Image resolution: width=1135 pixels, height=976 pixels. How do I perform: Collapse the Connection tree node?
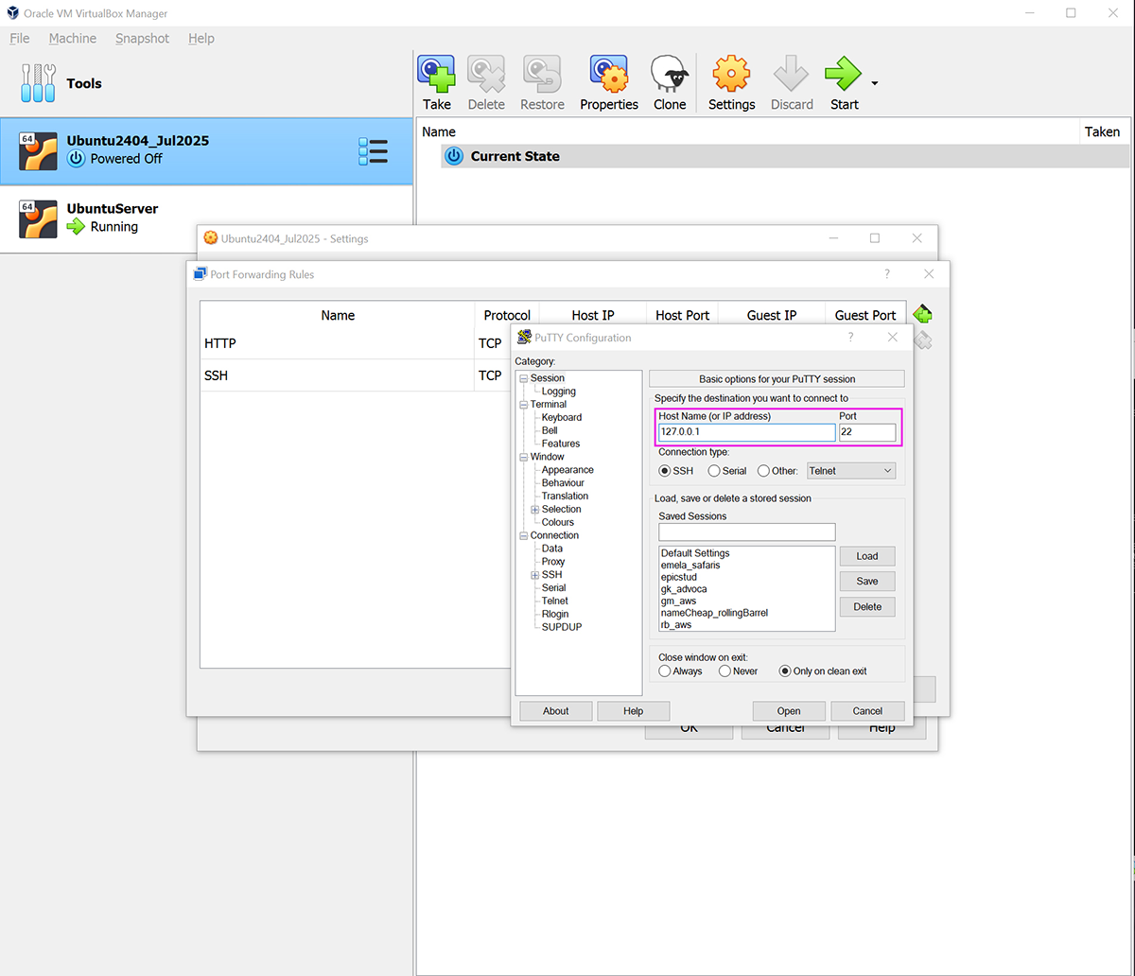[x=523, y=535]
